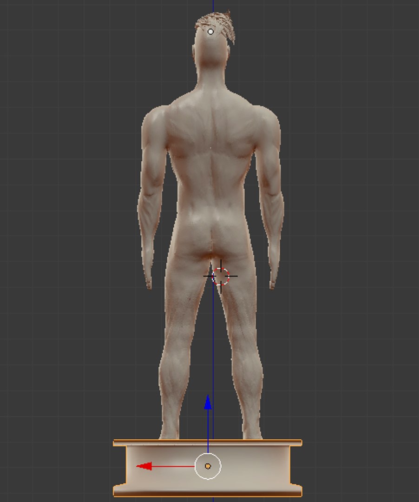The height and width of the screenshot is (502, 419).
Task: Select the orange-outlined pedestal base
Action: click(x=208, y=468)
